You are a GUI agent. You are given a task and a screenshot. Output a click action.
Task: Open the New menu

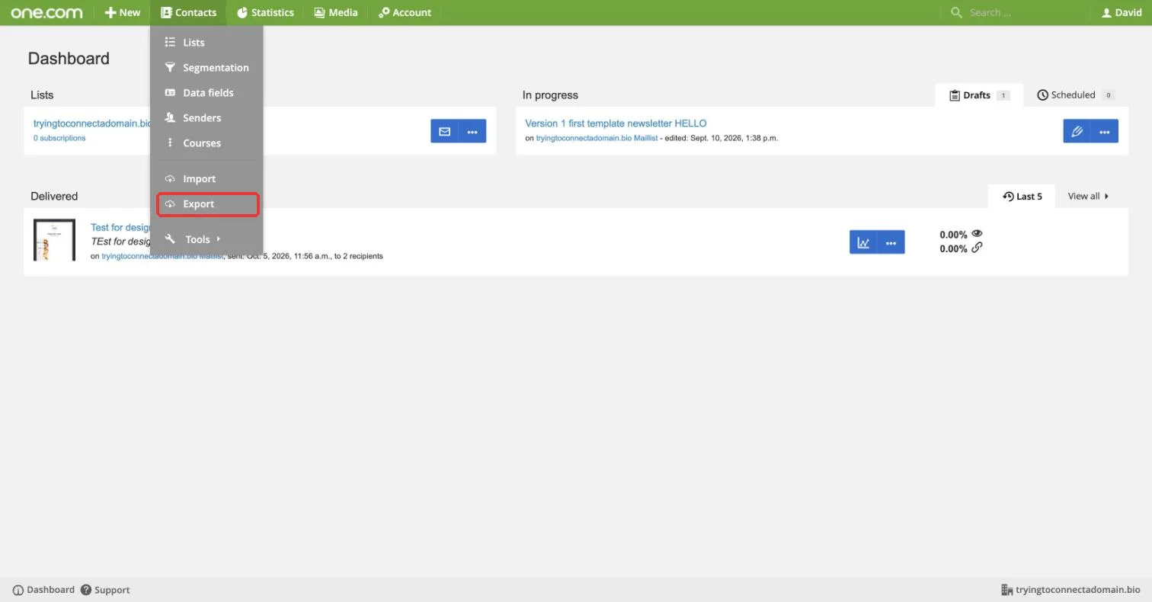point(123,12)
